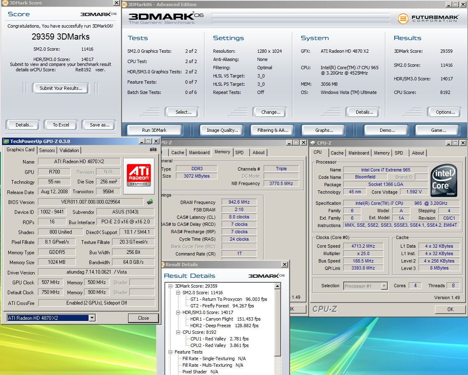The height and width of the screenshot is (375, 468).
Task: Collapse the HDR/SM3.0 Score tree node
Action: coord(178,312)
